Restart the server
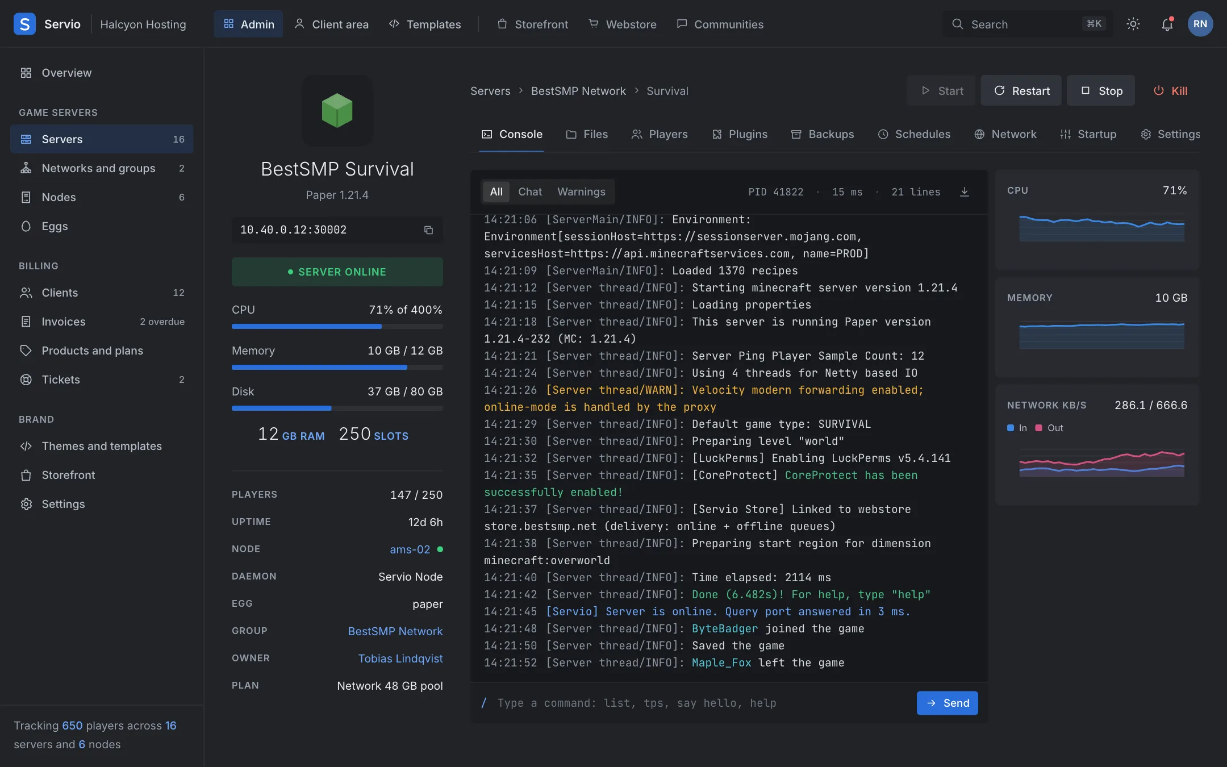This screenshot has height=767, width=1227. coord(1021,91)
